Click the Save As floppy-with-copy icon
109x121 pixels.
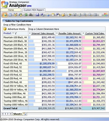coord(43,15)
